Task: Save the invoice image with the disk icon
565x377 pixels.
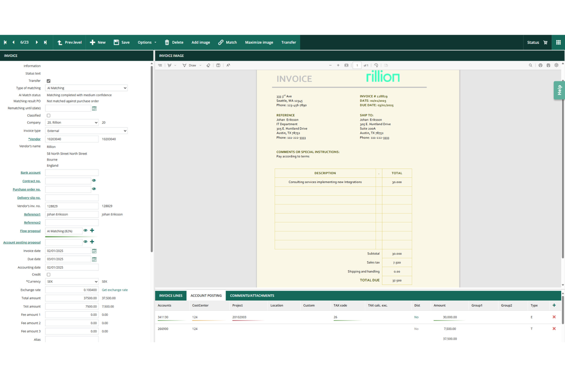Action: pos(549,65)
